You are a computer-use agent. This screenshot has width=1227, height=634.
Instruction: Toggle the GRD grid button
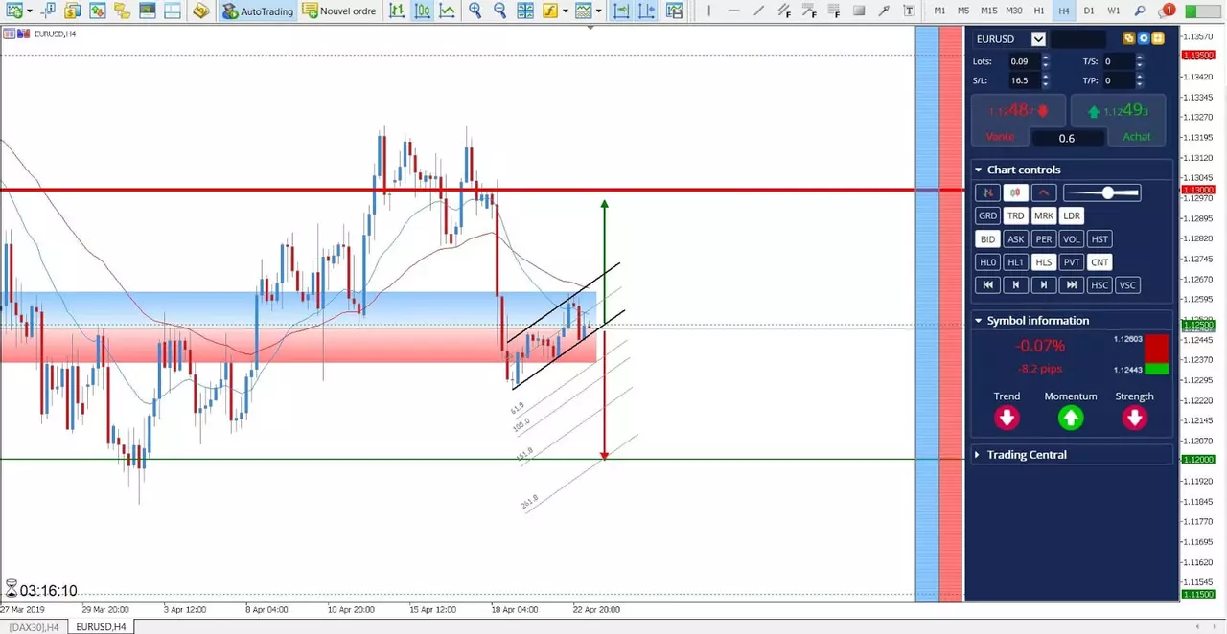pyautogui.click(x=987, y=215)
